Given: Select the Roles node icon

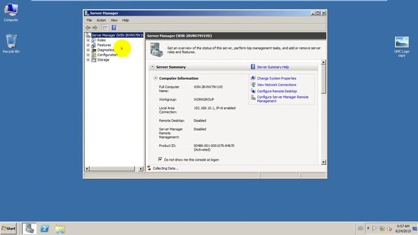Looking at the screenshot, I should pyautogui.click(x=94, y=40).
